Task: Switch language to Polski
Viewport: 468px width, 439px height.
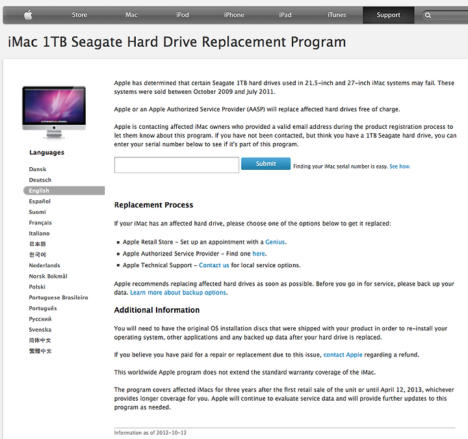Action: (x=37, y=287)
